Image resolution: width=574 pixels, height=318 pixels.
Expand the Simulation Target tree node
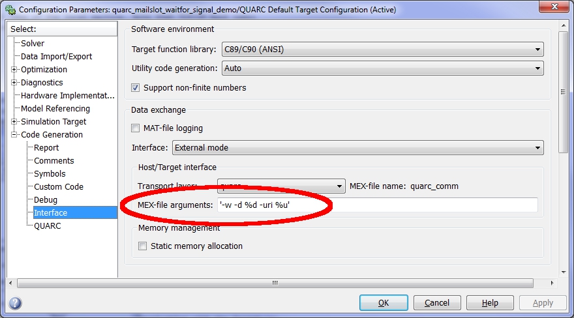(x=14, y=121)
